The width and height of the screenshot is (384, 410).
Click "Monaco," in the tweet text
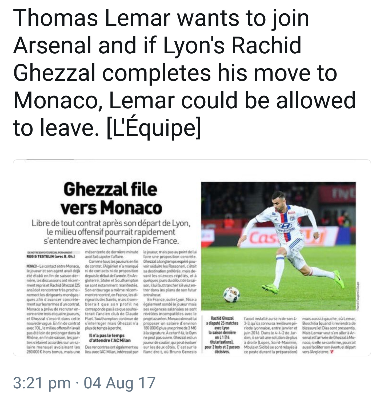[57, 100]
